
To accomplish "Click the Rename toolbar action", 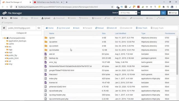I will coord(96,18).
